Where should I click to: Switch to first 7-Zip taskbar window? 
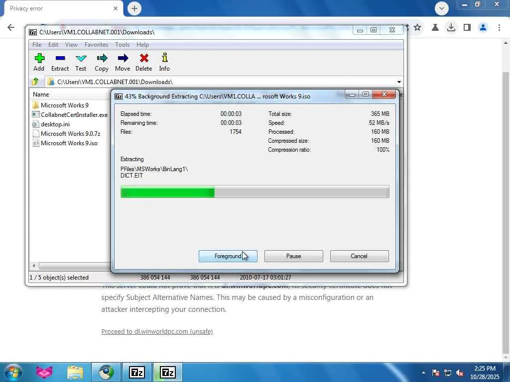137,372
